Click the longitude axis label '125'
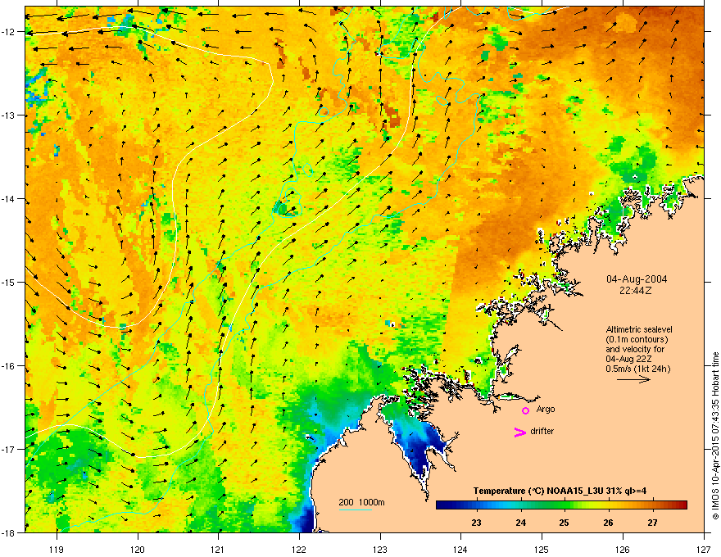 [542, 549]
